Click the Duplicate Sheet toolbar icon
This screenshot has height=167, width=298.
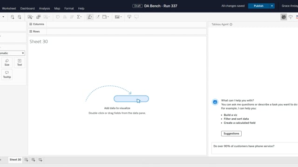pyautogui.click(x=38, y=17)
